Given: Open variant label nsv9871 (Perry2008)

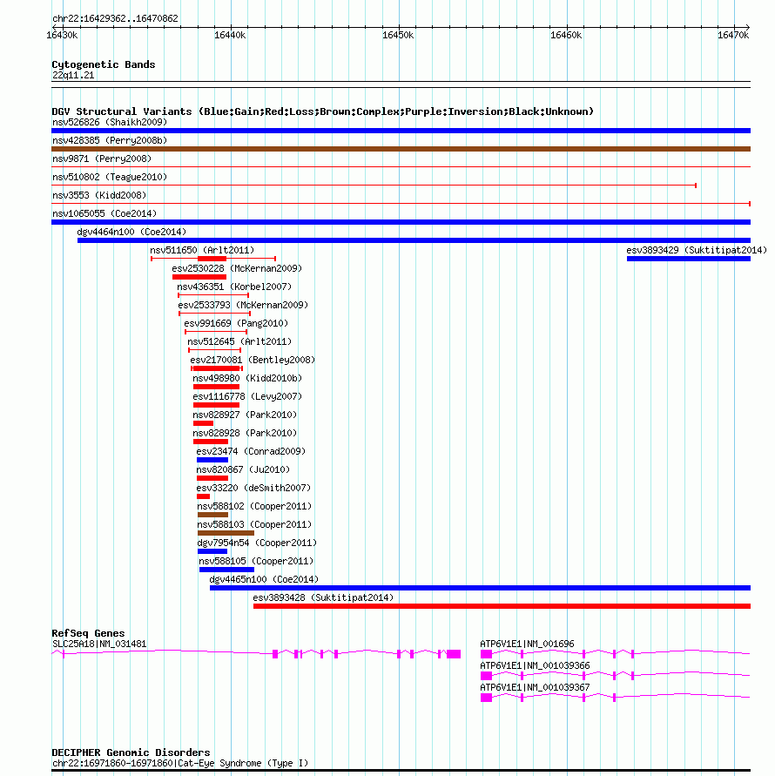Looking at the screenshot, I should (102, 159).
